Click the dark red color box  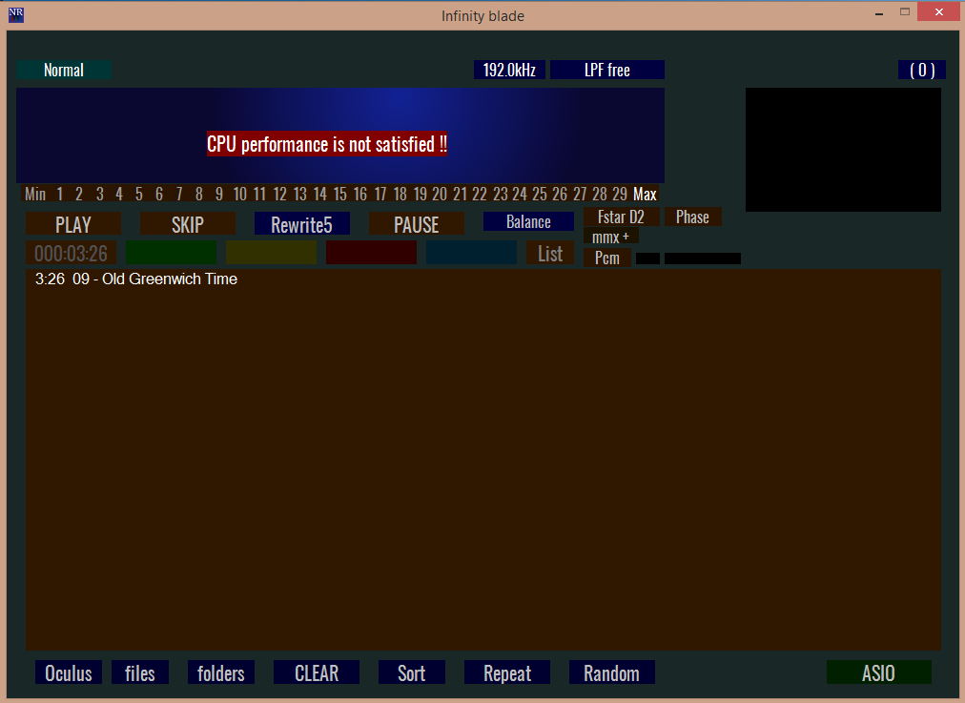(x=371, y=253)
